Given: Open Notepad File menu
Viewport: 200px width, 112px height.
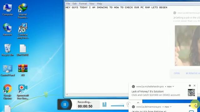Looking at the screenshot, I should 68,4.
